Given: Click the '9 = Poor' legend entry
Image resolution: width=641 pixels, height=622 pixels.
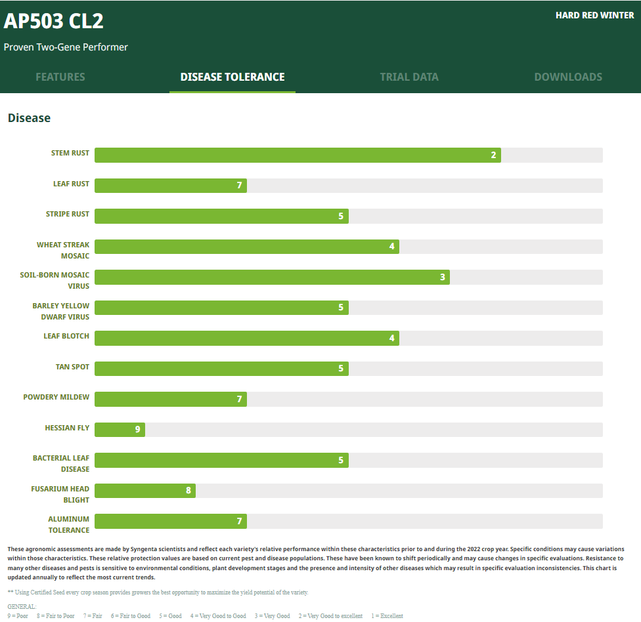Looking at the screenshot, I should 18,616.
